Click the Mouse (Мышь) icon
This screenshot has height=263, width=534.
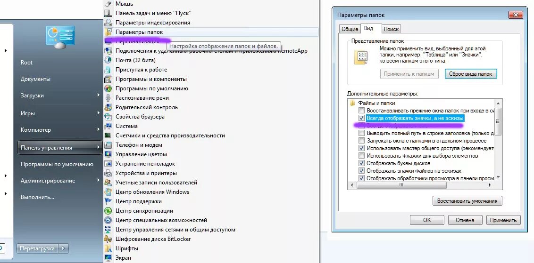pyautogui.click(x=108, y=4)
